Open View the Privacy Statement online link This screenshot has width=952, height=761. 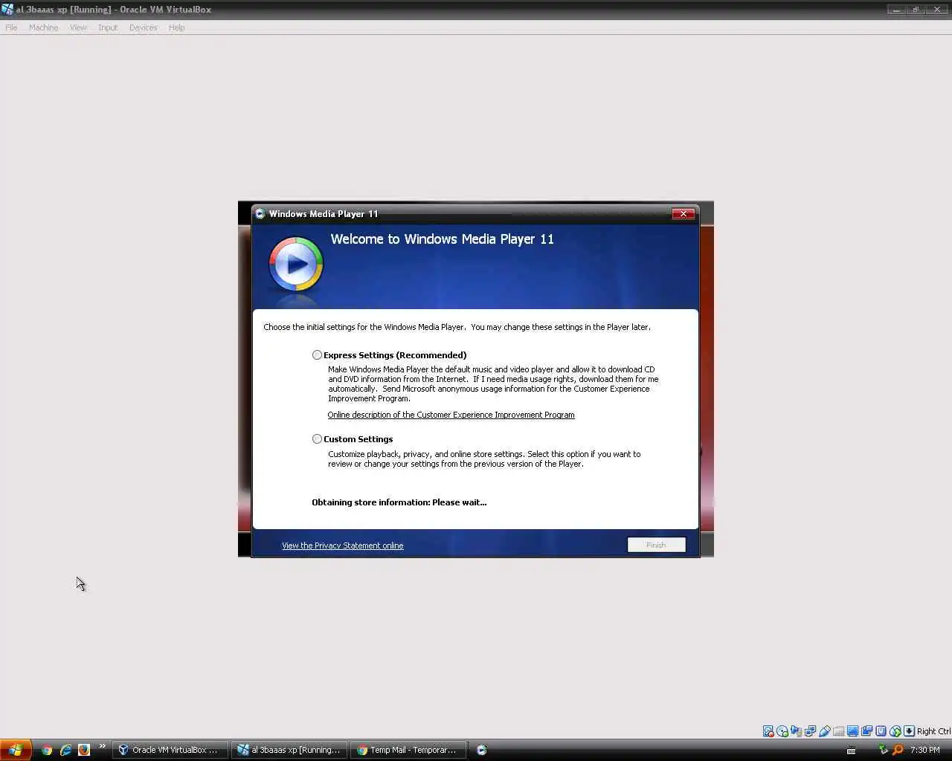[342, 545]
